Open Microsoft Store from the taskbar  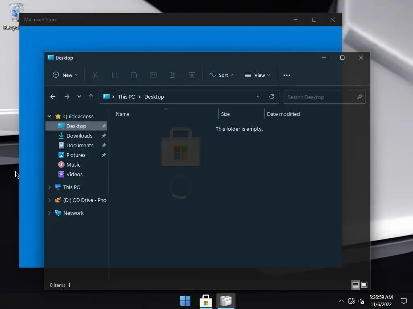point(206,301)
